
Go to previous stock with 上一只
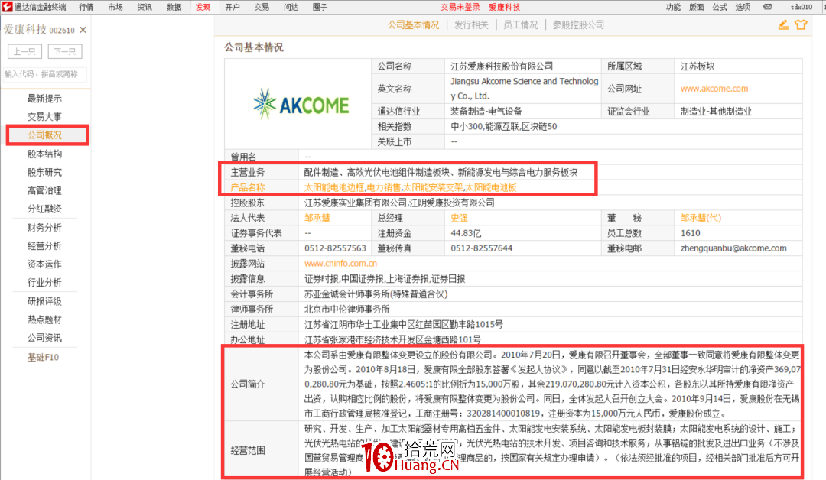(24, 51)
